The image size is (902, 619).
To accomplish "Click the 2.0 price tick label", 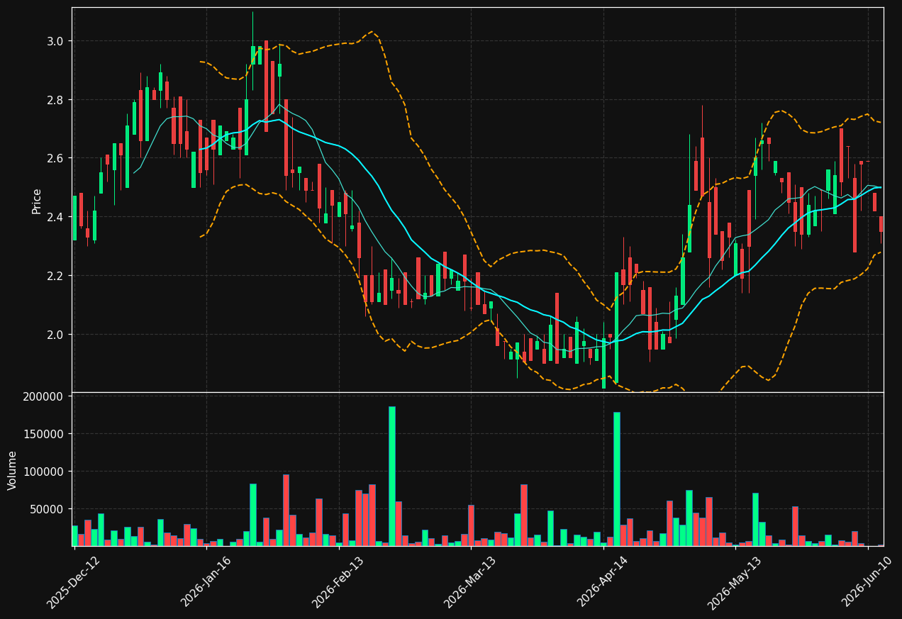I will [x=55, y=335].
